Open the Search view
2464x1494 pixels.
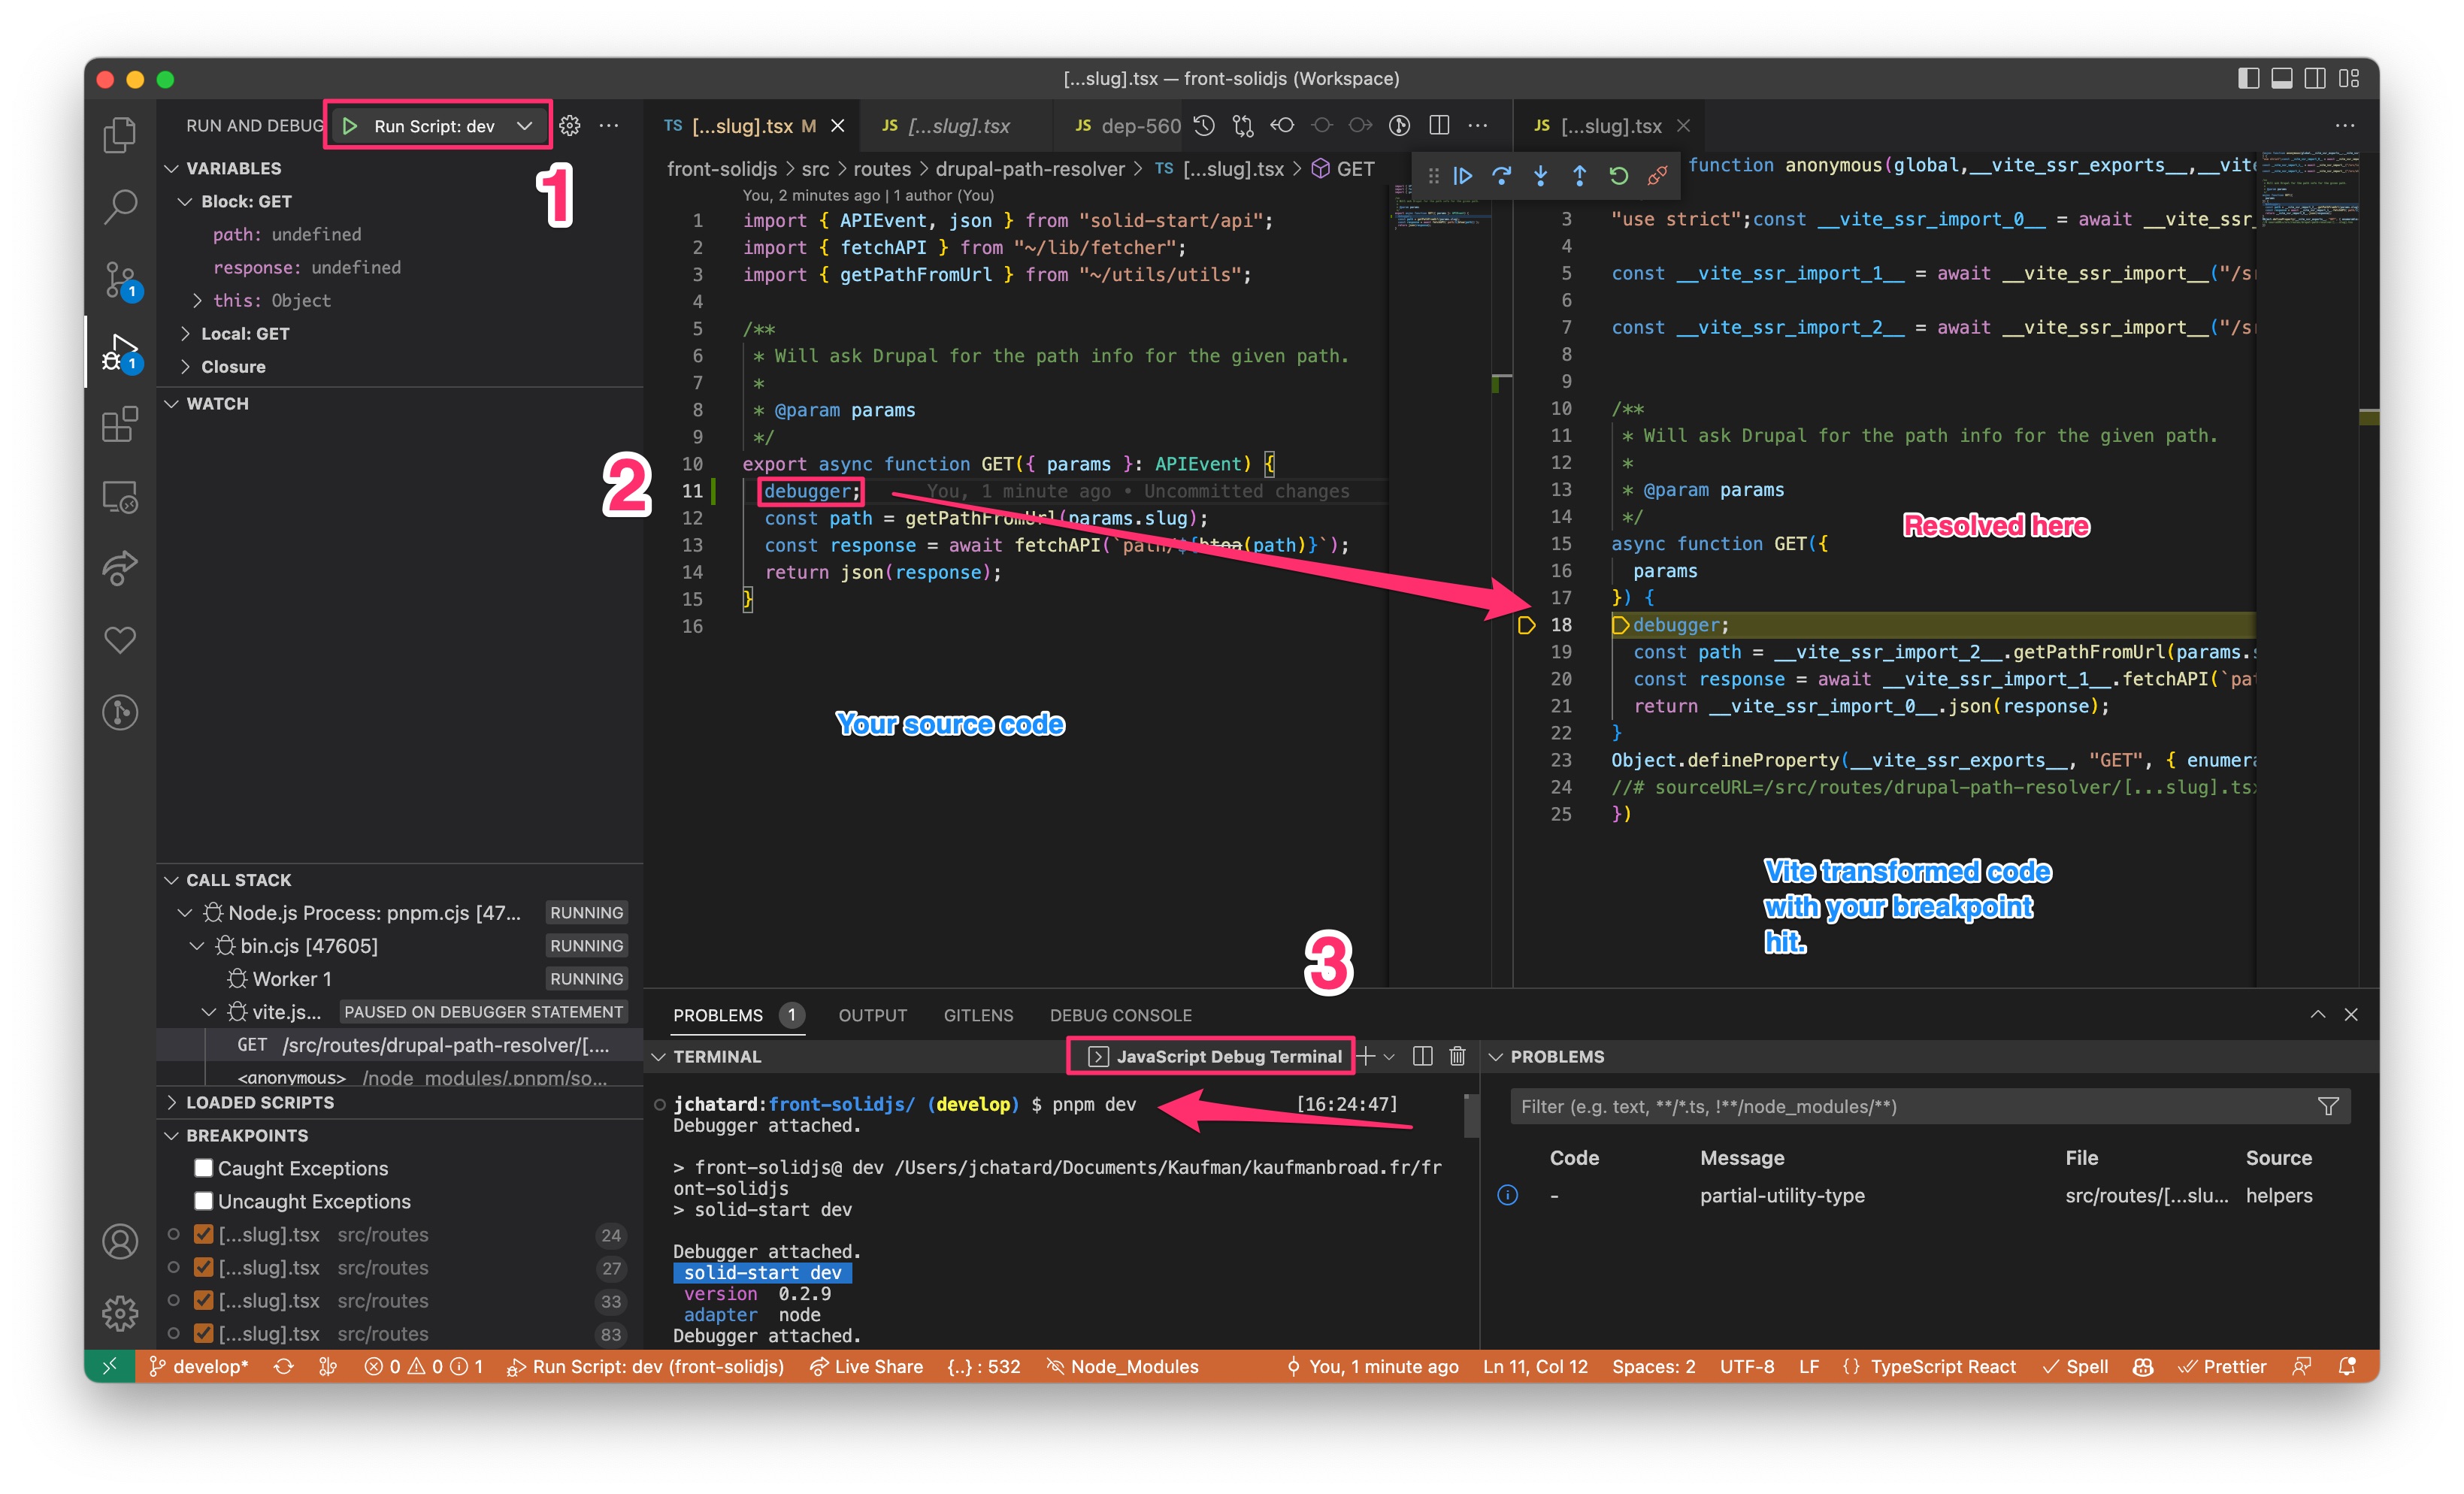coord(120,205)
